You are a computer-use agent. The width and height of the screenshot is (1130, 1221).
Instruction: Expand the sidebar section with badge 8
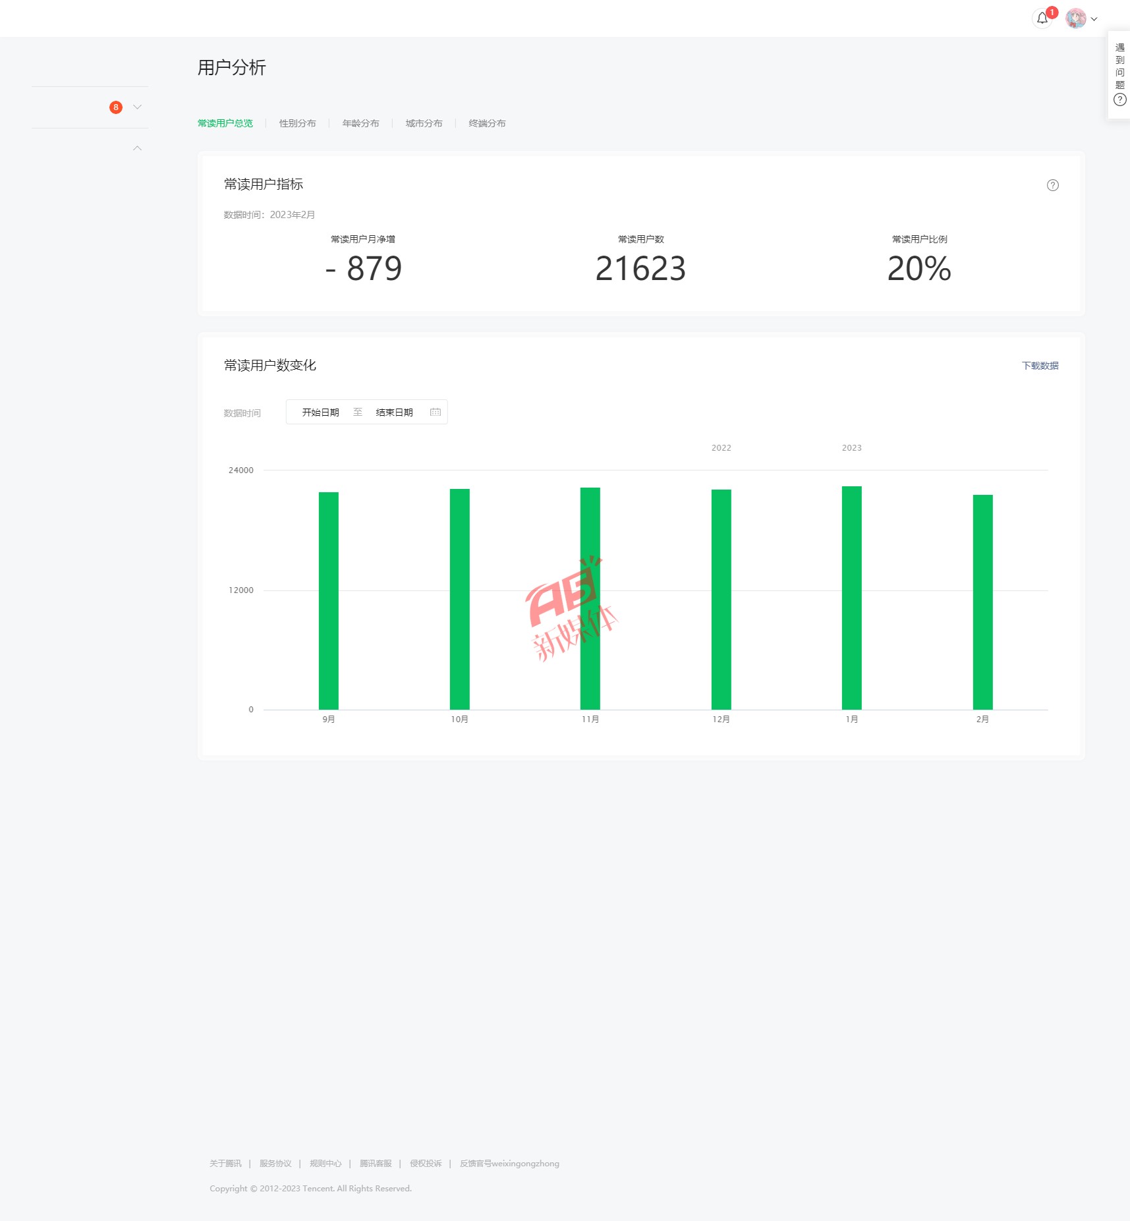point(137,107)
